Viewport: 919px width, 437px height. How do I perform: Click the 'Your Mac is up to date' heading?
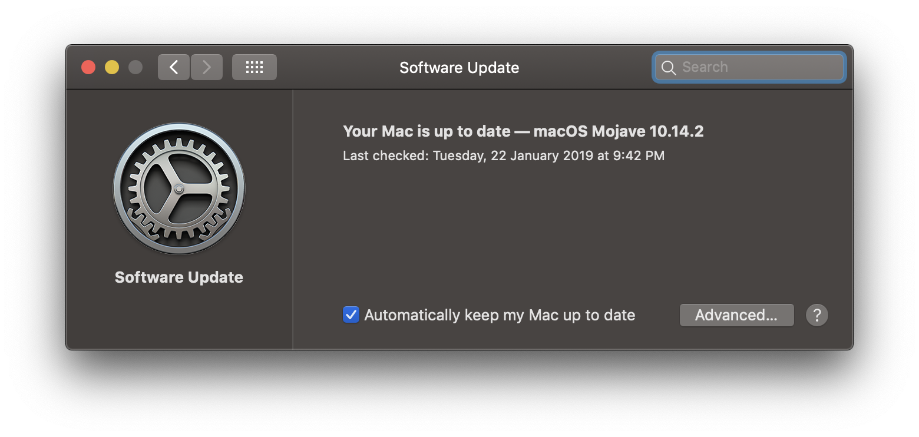(x=427, y=131)
